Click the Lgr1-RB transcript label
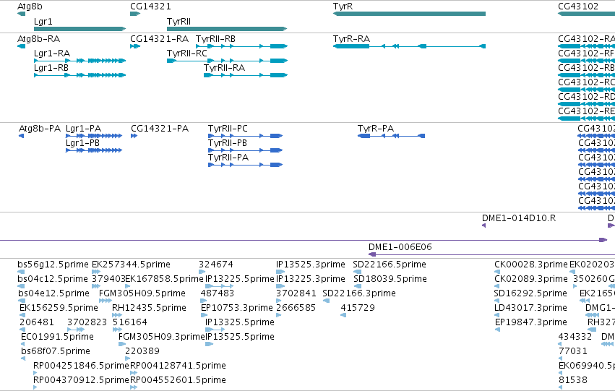This screenshot has height=391, width=615. (x=51, y=68)
